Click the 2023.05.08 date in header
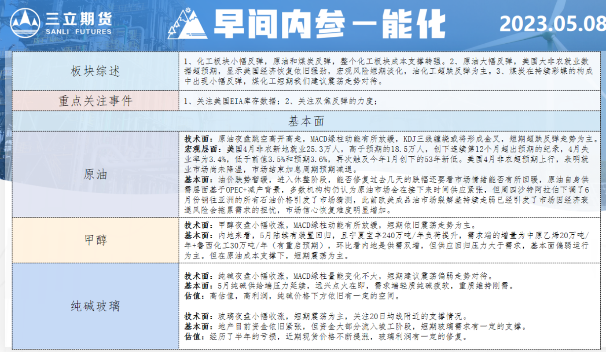The height and width of the screenshot is (352, 606). click(552, 24)
